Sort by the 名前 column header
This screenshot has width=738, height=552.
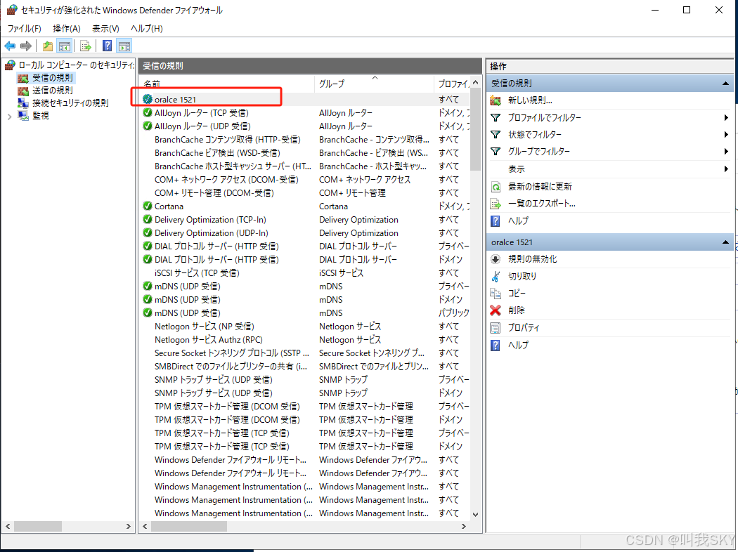pos(227,84)
